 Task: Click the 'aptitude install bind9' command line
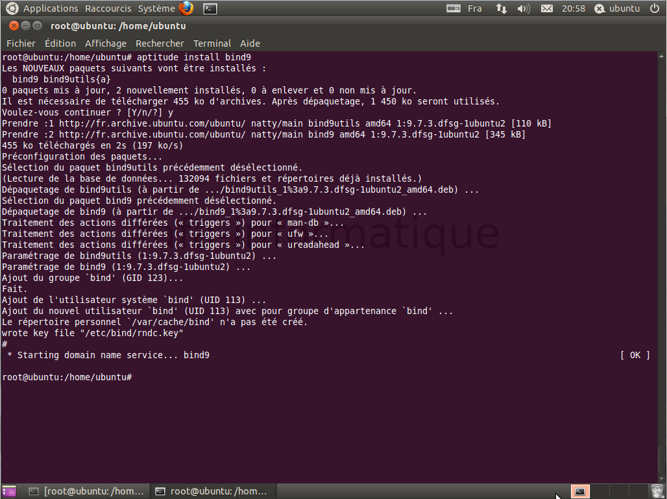127,57
